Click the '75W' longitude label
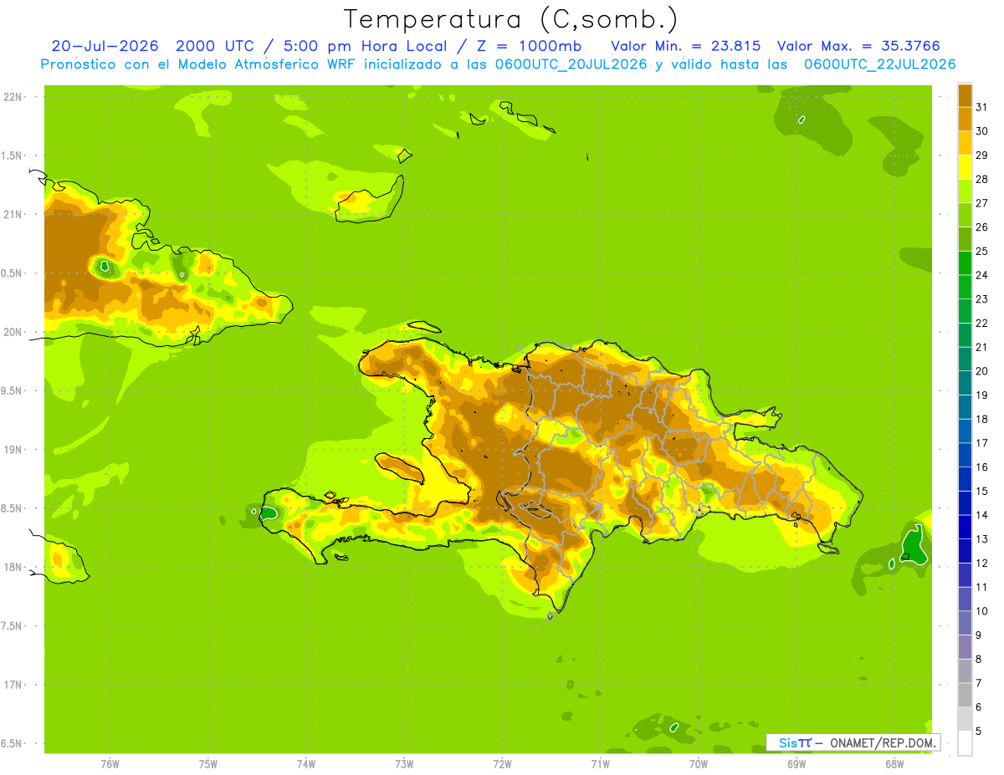The image size is (1004, 775). click(208, 764)
